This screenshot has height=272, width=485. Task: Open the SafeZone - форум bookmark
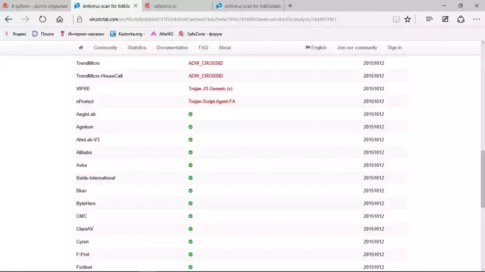(x=201, y=34)
